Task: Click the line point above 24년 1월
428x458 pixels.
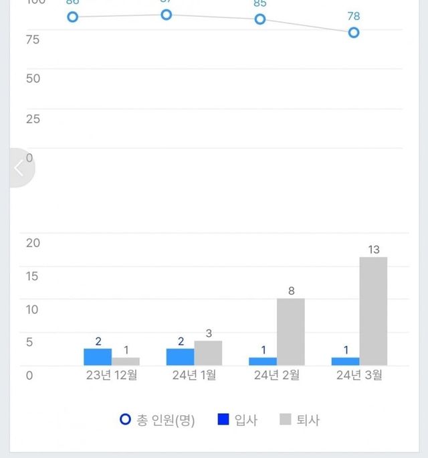Action: pyautogui.click(x=167, y=15)
